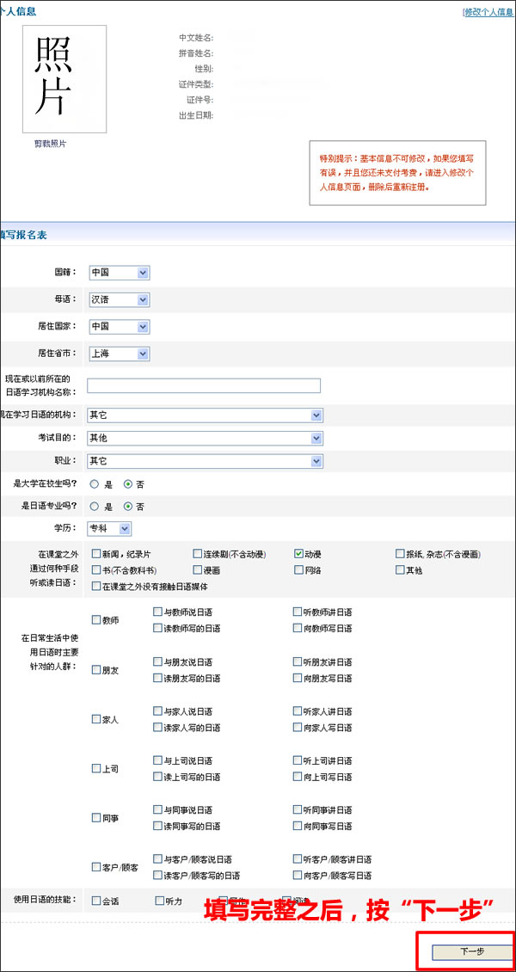Check 与客户/顾客说日语
516x972 pixels.
[157, 859]
